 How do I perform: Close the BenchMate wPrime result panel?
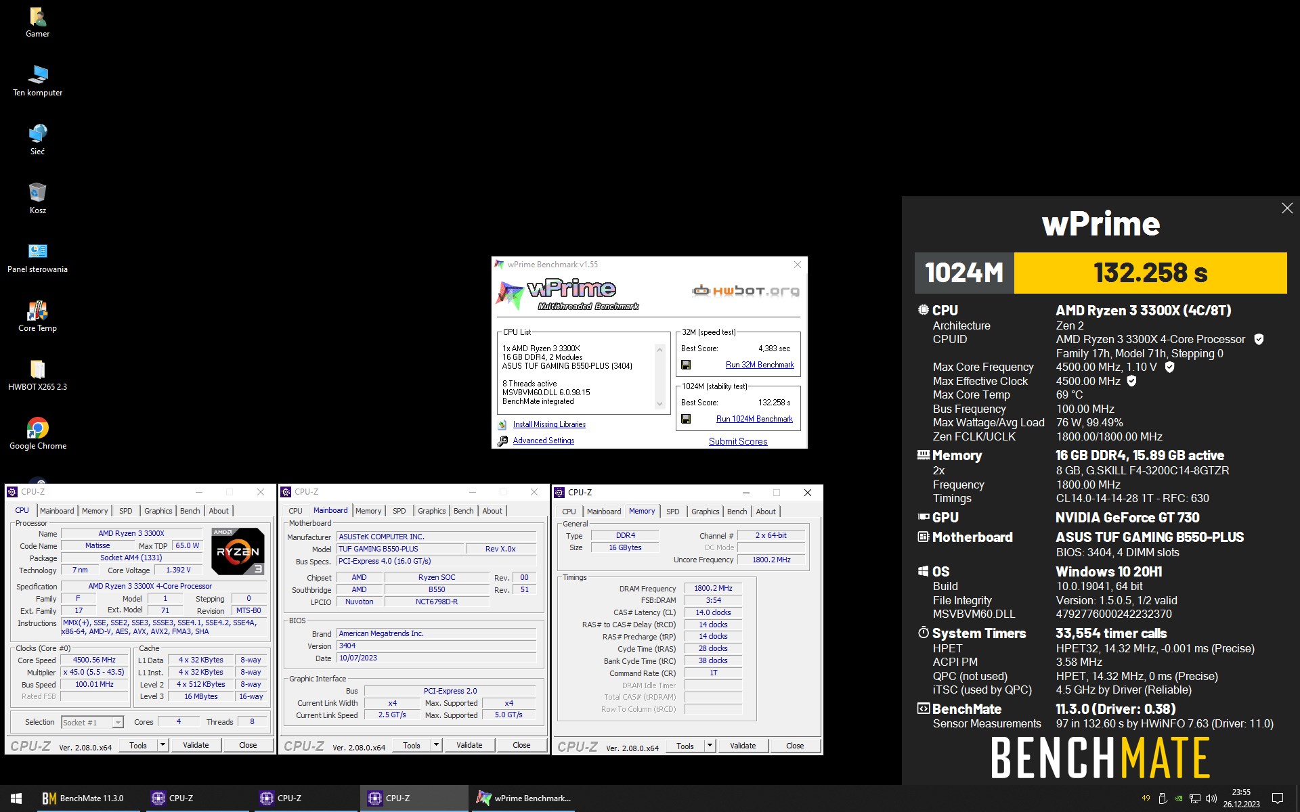click(1287, 208)
